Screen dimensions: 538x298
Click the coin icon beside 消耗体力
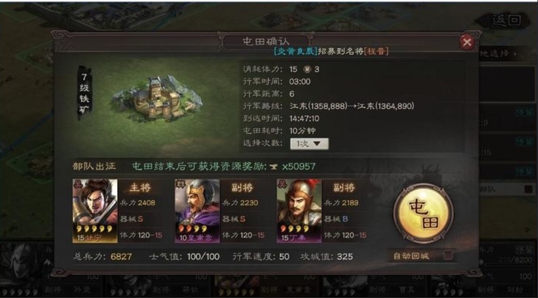(x=307, y=69)
